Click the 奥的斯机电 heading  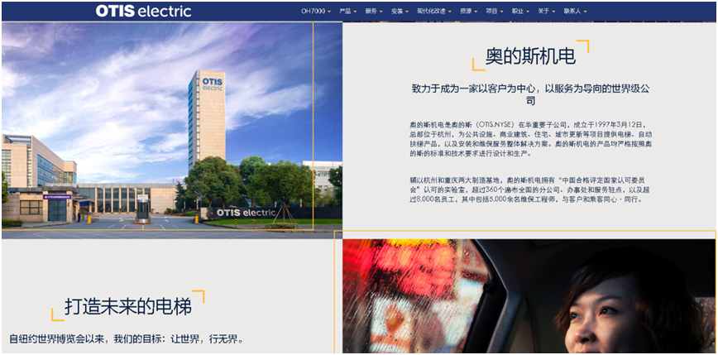[529, 57]
